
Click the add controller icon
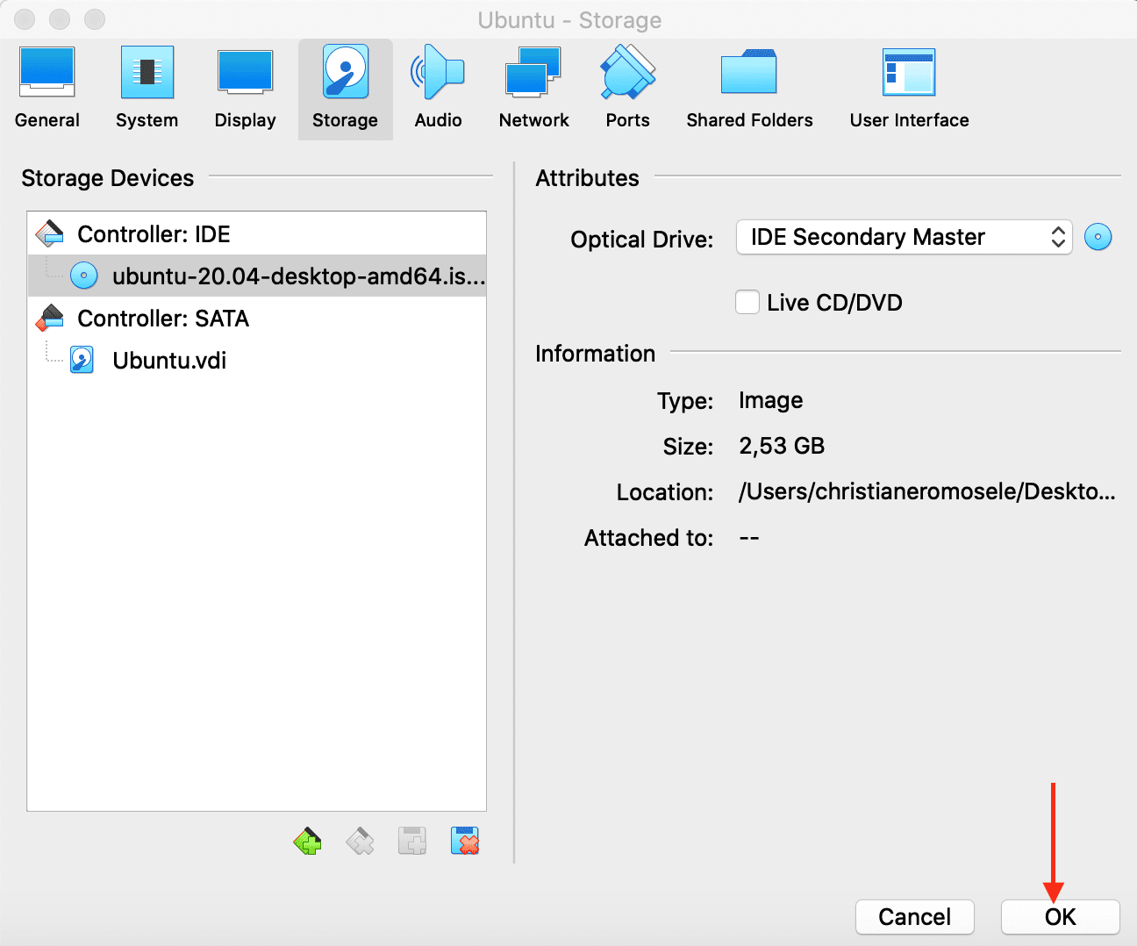coord(307,842)
